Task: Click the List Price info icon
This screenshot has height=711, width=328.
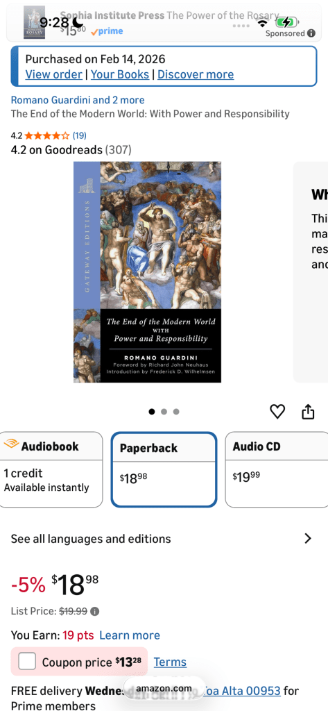Action: pos(94,611)
